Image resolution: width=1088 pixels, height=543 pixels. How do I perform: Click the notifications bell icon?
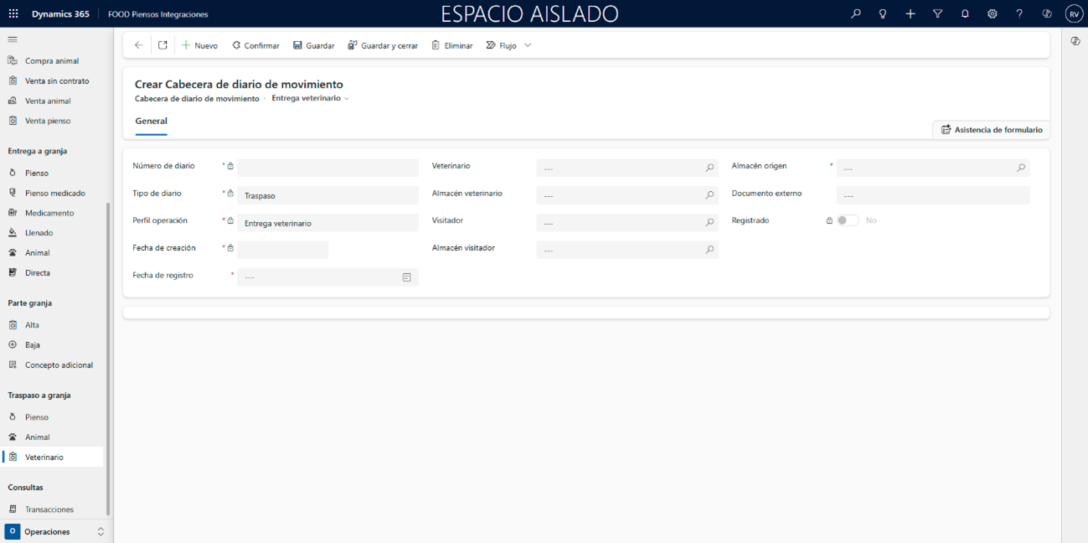click(965, 13)
